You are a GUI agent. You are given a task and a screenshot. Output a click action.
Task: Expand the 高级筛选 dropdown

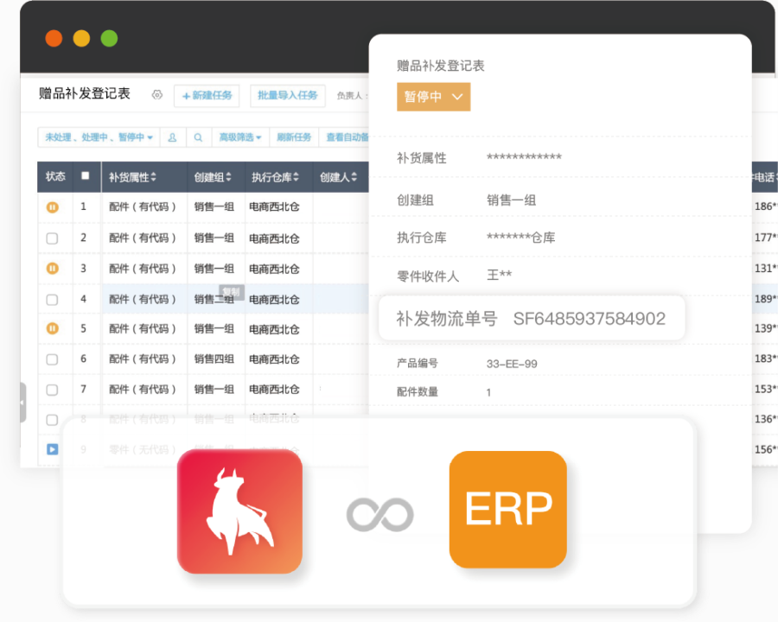(240, 137)
